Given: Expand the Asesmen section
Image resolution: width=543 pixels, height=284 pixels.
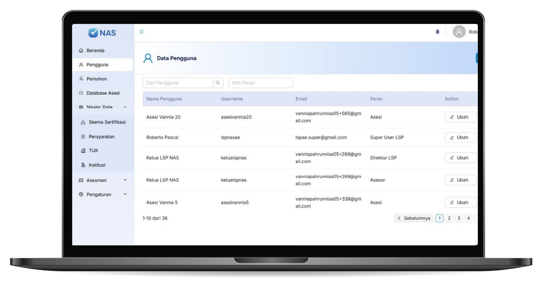Looking at the screenshot, I should pyautogui.click(x=126, y=180).
